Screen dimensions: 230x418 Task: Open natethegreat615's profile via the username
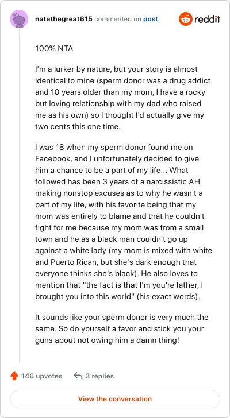(64, 19)
